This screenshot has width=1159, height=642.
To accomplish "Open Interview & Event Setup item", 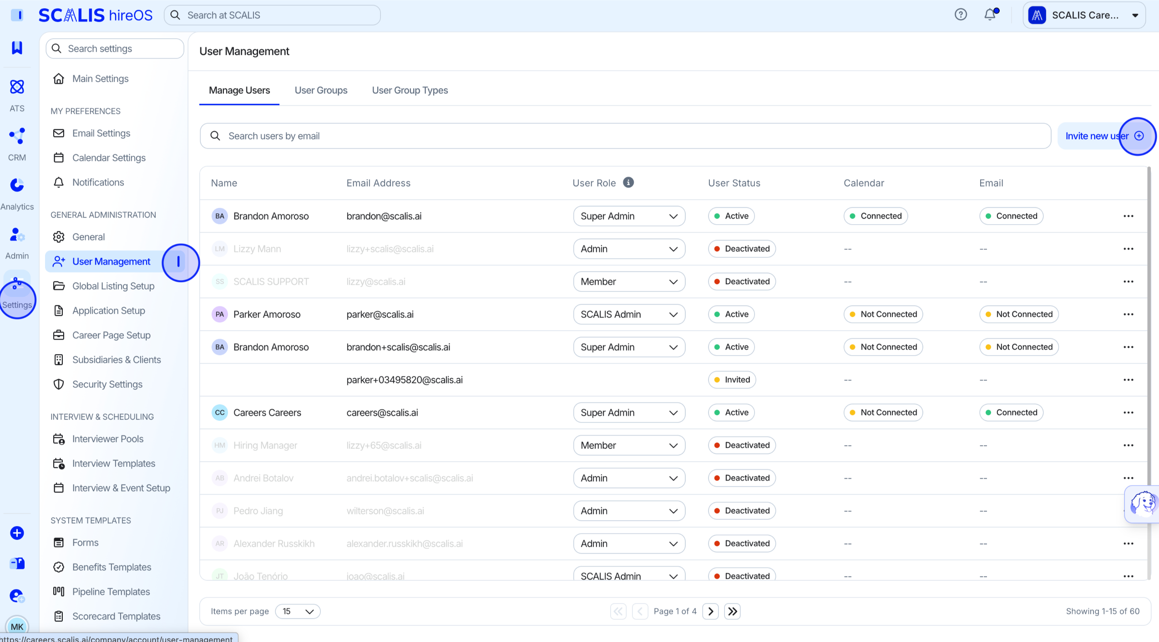I will pyautogui.click(x=121, y=488).
